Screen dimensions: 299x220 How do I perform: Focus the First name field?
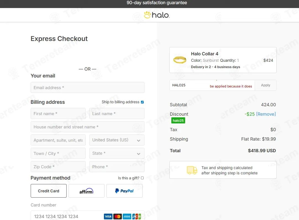[58, 113]
